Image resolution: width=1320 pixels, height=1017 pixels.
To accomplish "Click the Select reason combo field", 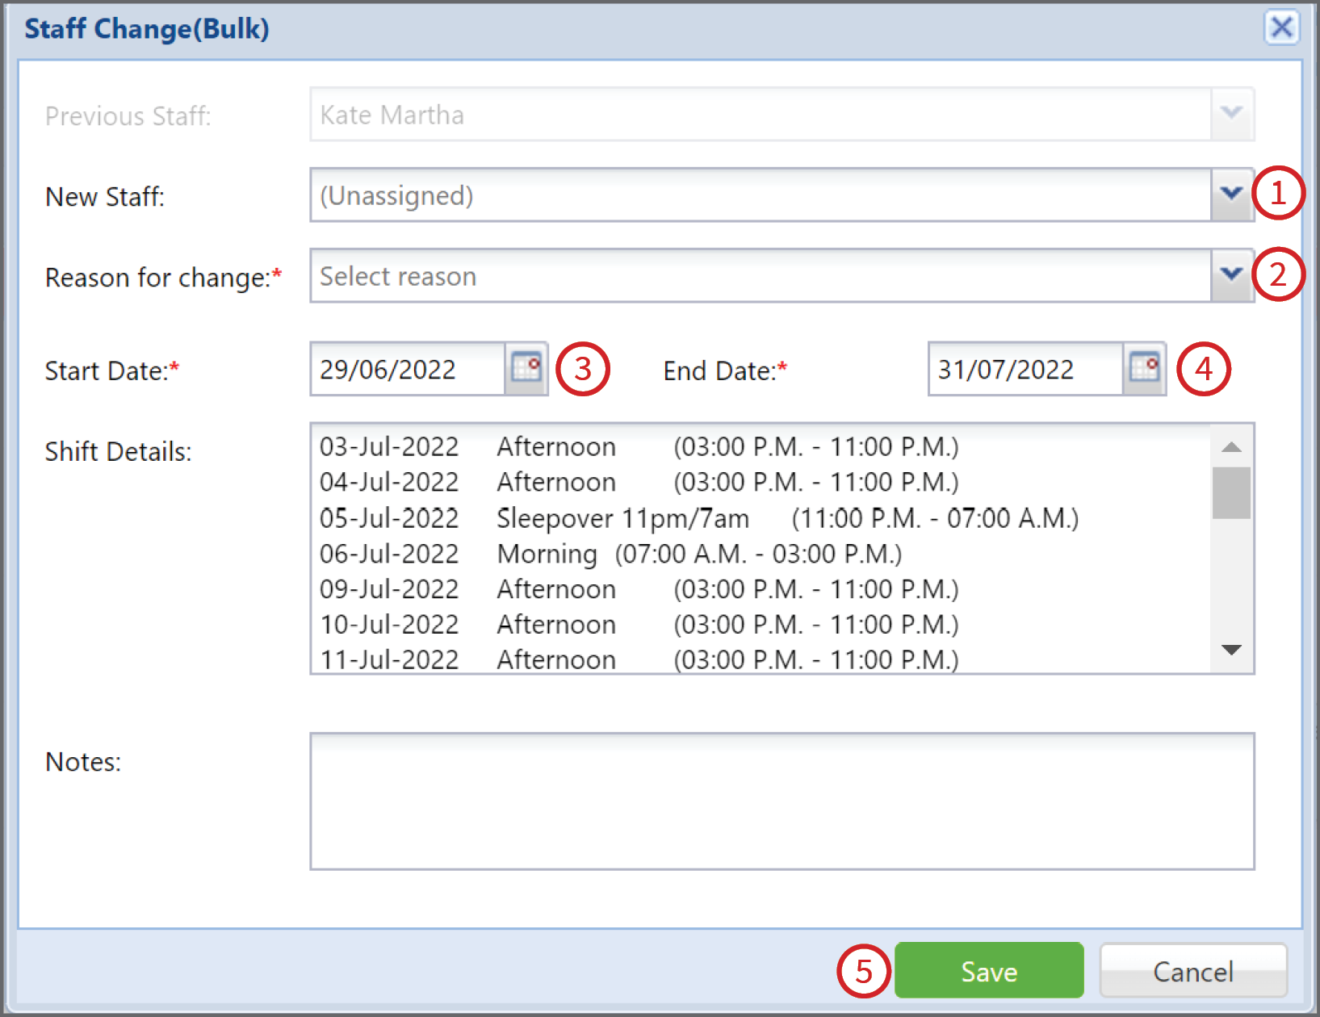I will click(761, 275).
